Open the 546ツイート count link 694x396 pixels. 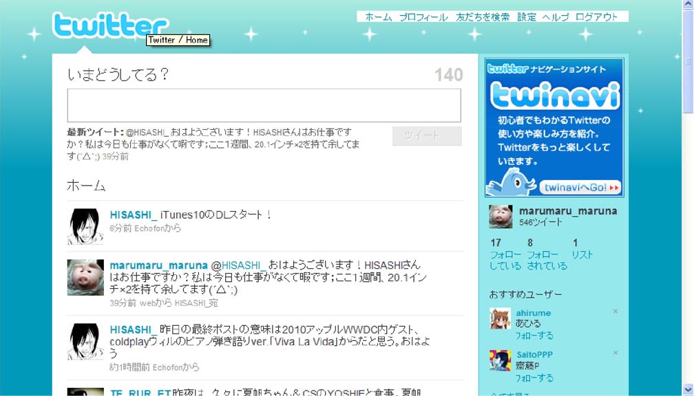540,222
